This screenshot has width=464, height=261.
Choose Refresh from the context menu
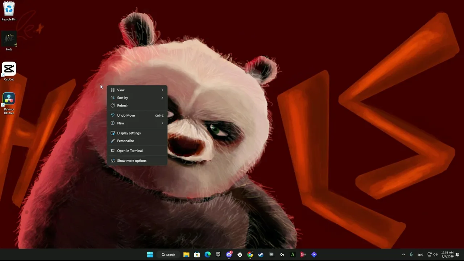(137, 105)
